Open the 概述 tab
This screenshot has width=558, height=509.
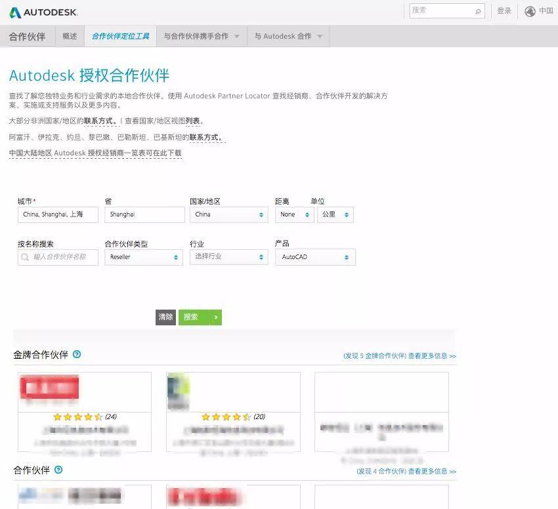(x=70, y=36)
